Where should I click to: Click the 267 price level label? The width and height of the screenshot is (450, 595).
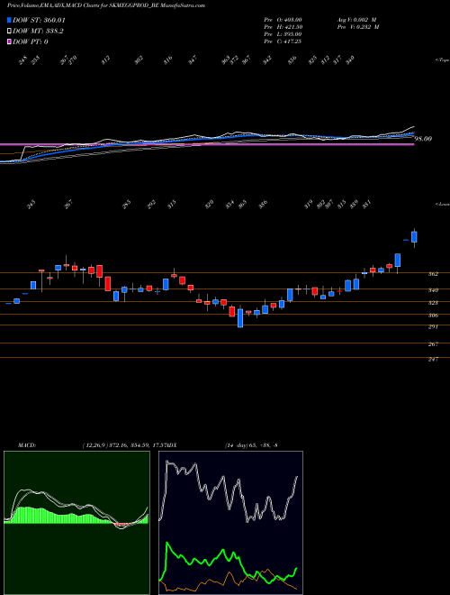pyautogui.click(x=434, y=344)
